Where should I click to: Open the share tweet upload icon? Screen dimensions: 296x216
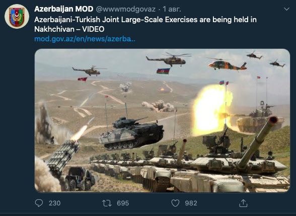pos(243,203)
